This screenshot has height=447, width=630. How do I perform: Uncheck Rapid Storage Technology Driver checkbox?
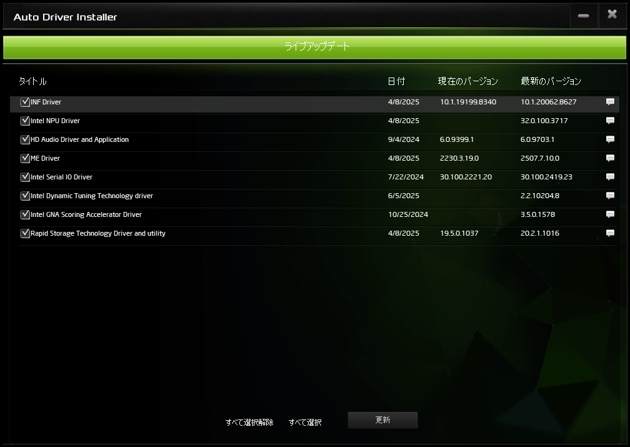[25, 233]
